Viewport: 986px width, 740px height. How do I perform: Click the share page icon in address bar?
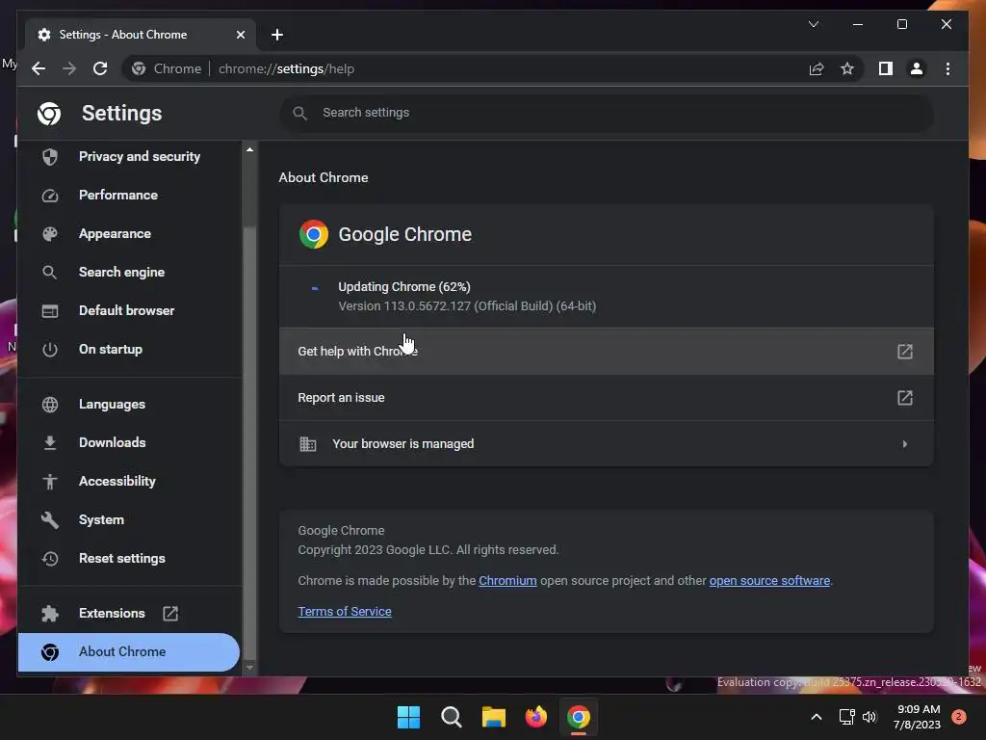click(x=817, y=68)
